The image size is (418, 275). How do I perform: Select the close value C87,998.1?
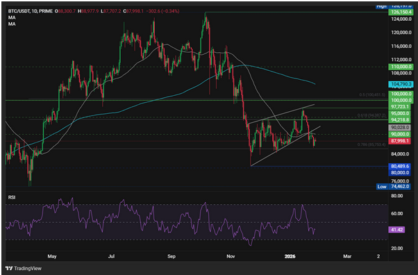click(133, 11)
